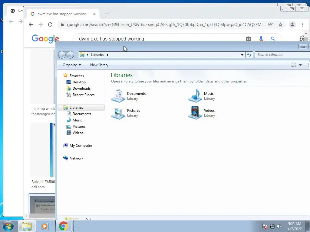Expand chevron before Libraries in address bar
This screenshot has width=310, height=232.
pos(87,55)
